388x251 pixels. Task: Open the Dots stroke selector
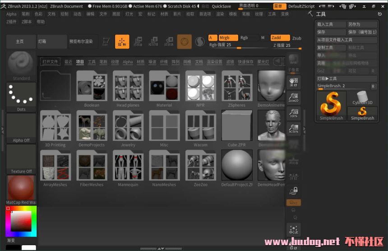click(21, 97)
